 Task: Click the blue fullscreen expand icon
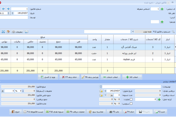[x=3, y=32]
